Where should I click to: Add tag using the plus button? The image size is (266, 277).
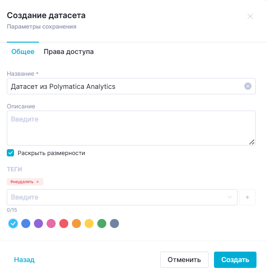tap(247, 197)
